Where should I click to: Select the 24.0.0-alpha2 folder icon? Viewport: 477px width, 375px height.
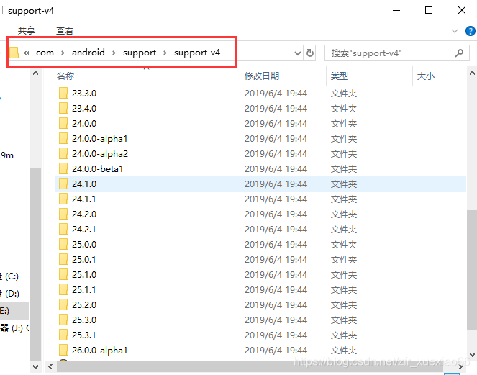click(x=63, y=153)
